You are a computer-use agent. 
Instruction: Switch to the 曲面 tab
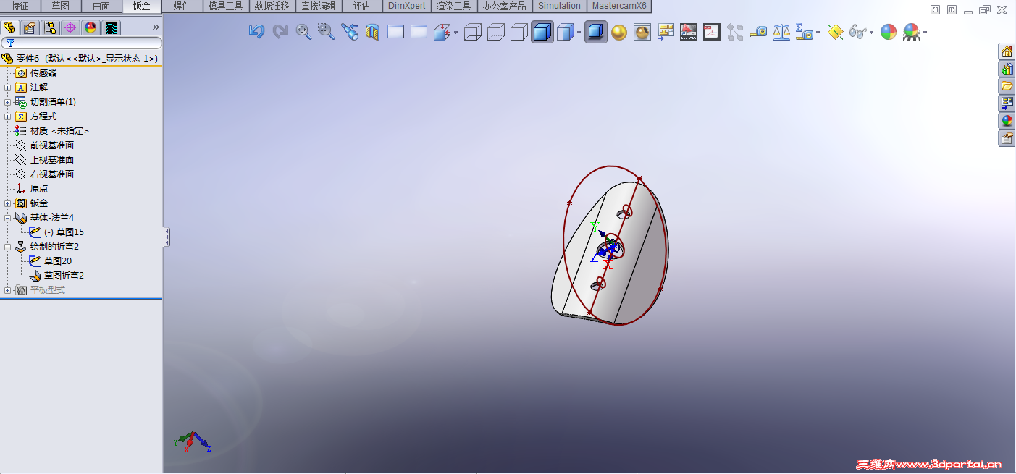click(x=101, y=6)
